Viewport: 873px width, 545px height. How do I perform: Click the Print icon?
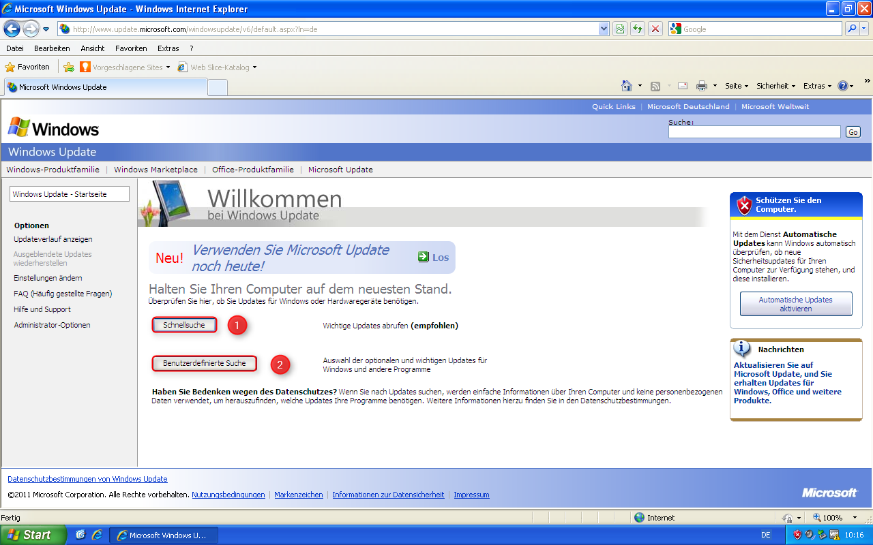pyautogui.click(x=702, y=85)
